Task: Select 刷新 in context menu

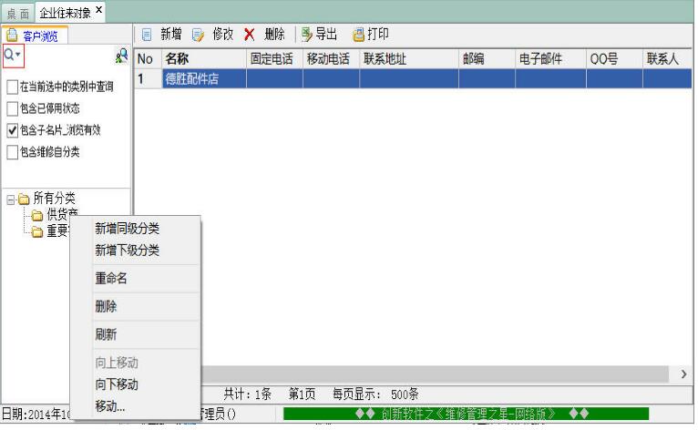Action: [x=106, y=334]
